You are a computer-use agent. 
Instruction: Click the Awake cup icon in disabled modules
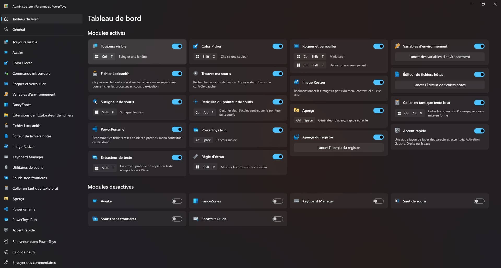pyautogui.click(x=95, y=201)
